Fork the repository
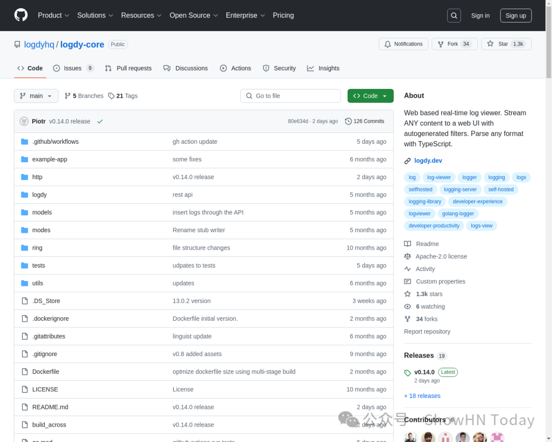Image resolution: width=552 pixels, height=442 pixels. [454, 44]
